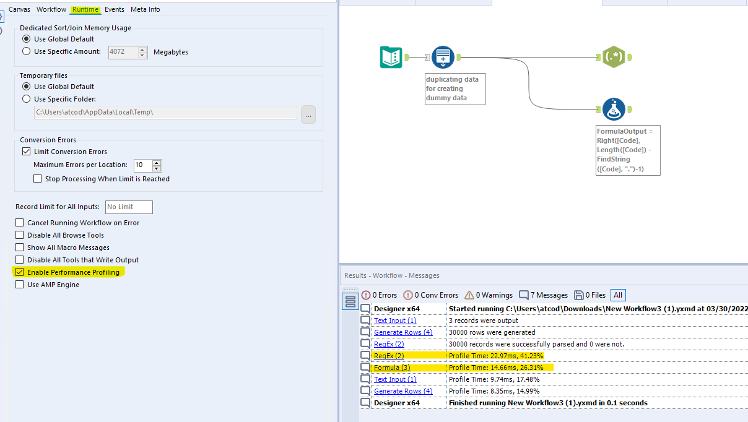Click the 7 Messages filter icon
Screen dimensions: 748x422
click(x=524, y=295)
